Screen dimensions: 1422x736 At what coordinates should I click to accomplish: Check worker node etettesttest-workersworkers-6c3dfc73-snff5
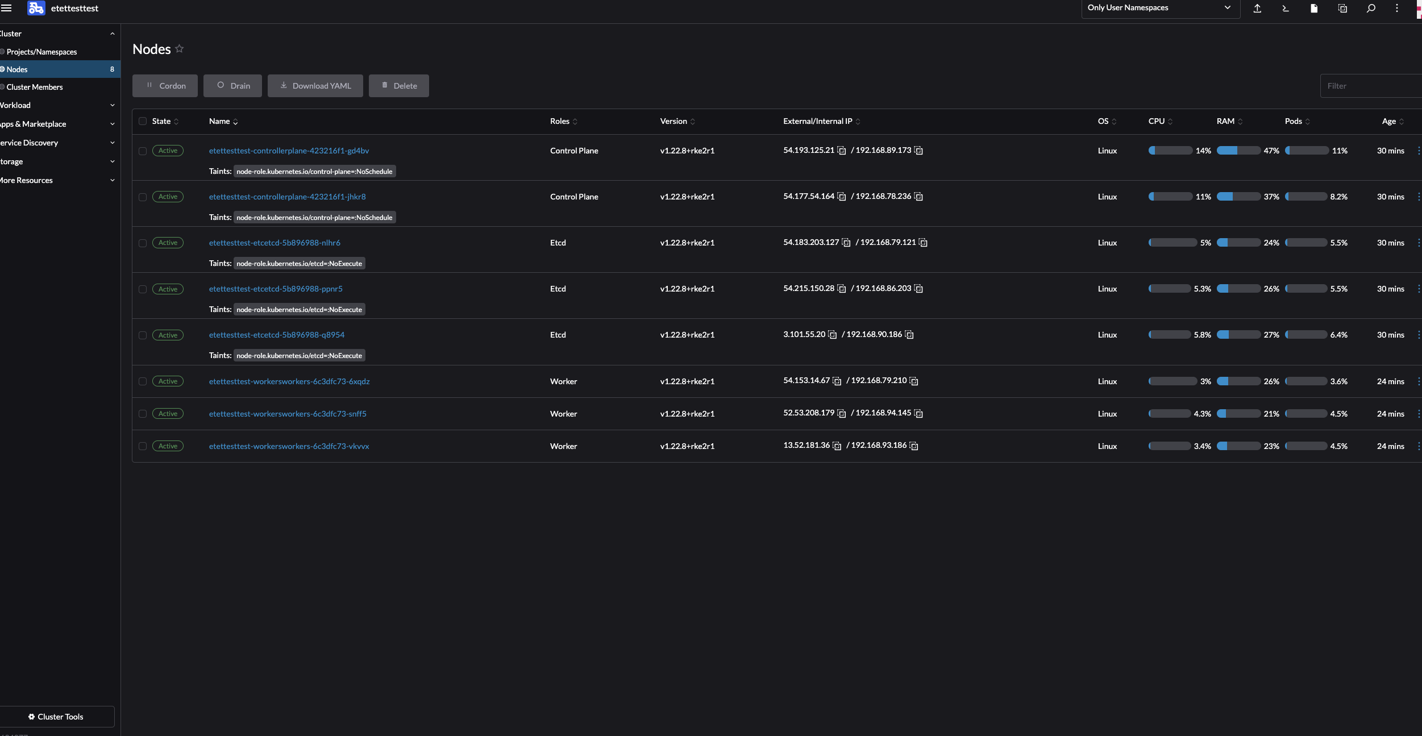(143, 414)
